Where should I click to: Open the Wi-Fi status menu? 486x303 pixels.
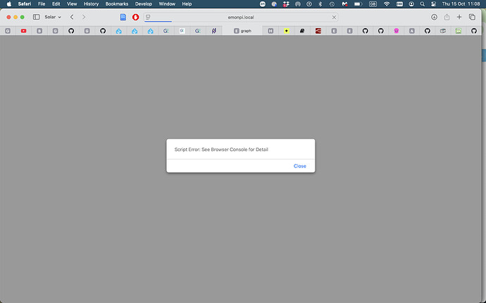click(x=387, y=4)
